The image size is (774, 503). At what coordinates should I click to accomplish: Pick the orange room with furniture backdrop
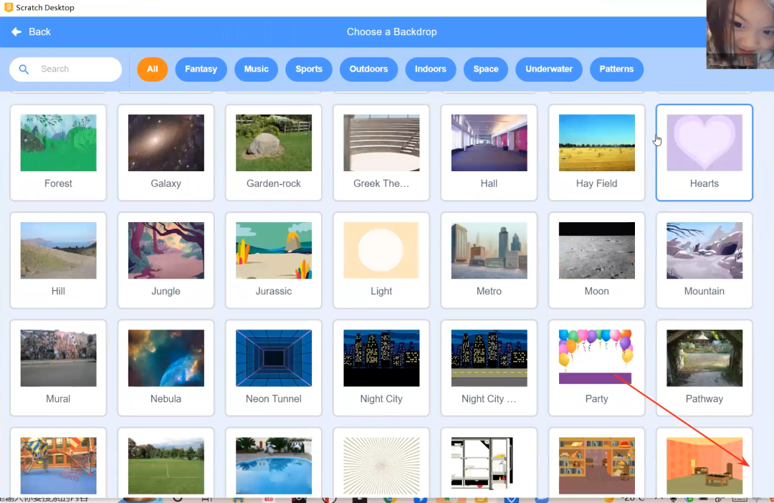click(x=704, y=465)
